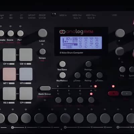The width and height of the screenshot is (134, 134).
Task: Click the right arrow µTime+ key
Action: click(99, 75)
